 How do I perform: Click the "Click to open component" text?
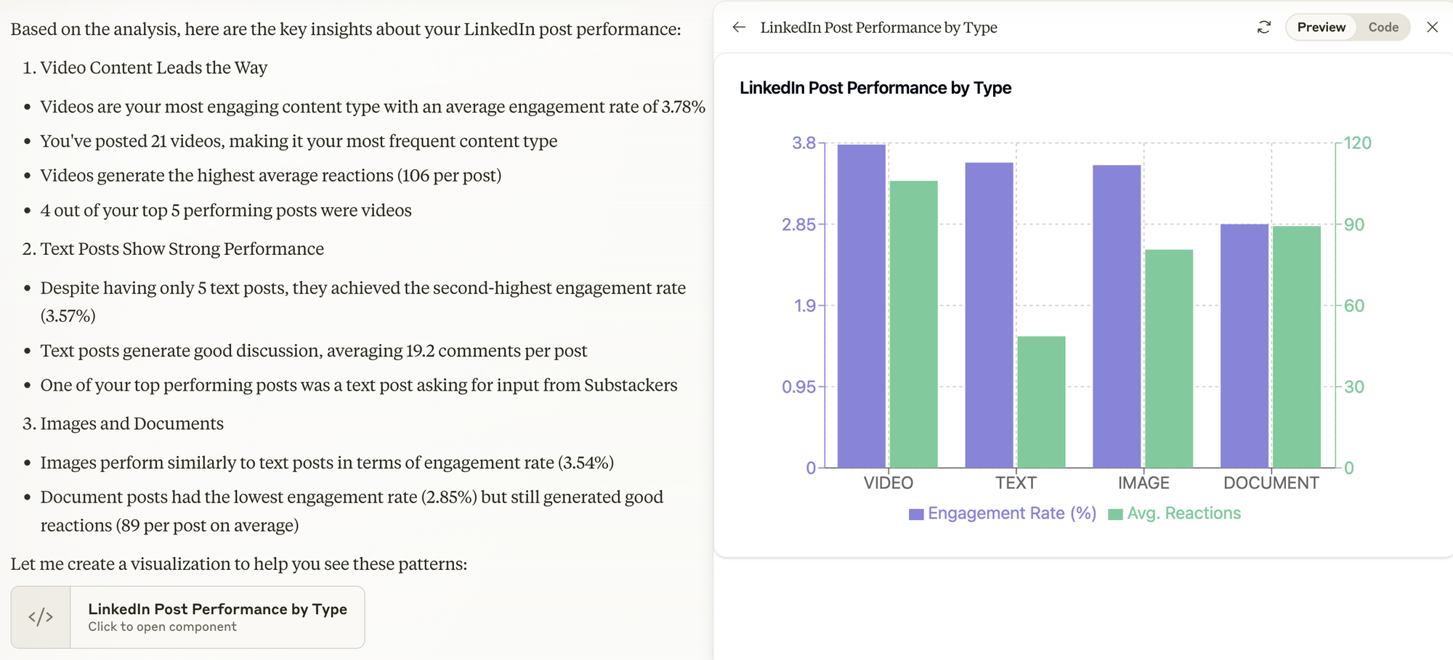[x=162, y=627]
